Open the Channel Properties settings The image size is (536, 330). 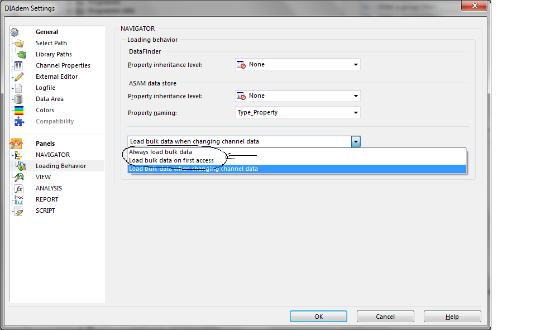coord(63,65)
